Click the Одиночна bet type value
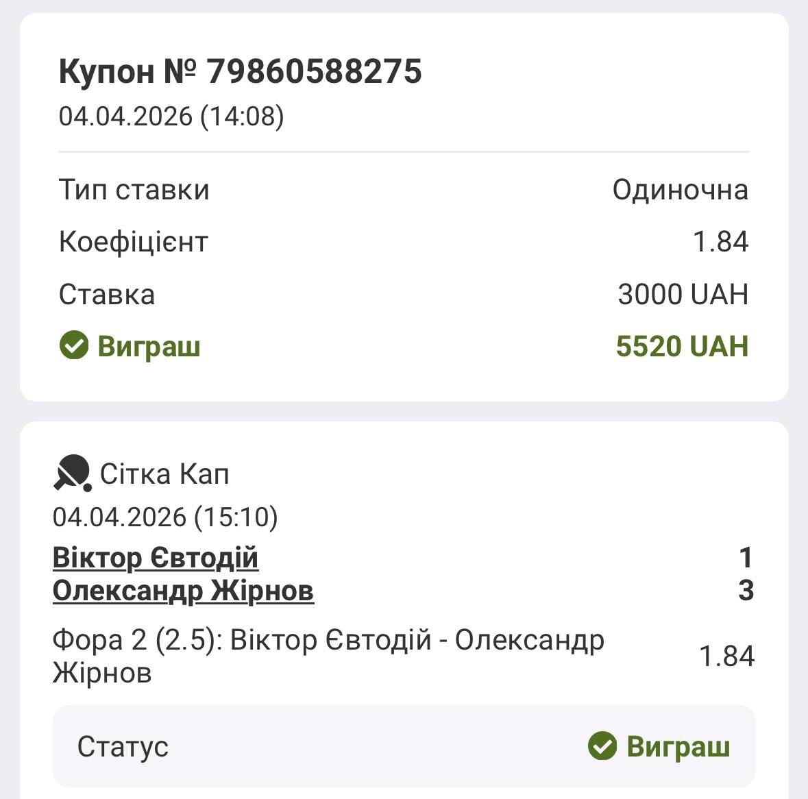Image resolution: width=808 pixels, height=799 pixels. (680, 190)
